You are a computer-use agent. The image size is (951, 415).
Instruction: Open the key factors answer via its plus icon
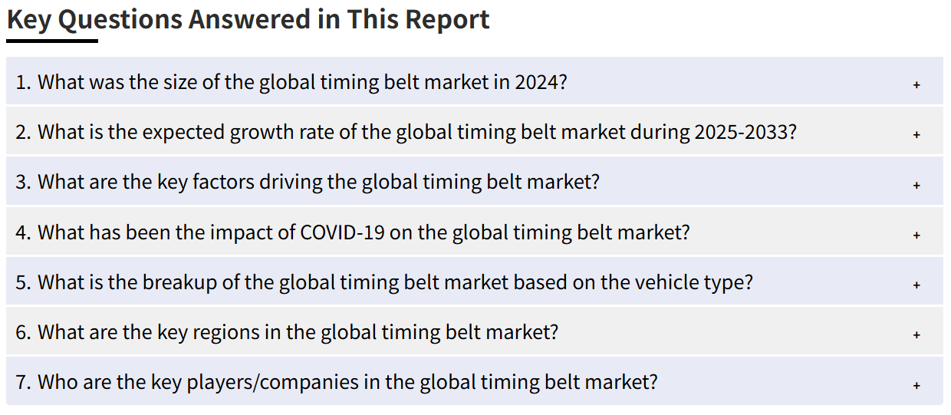click(916, 185)
